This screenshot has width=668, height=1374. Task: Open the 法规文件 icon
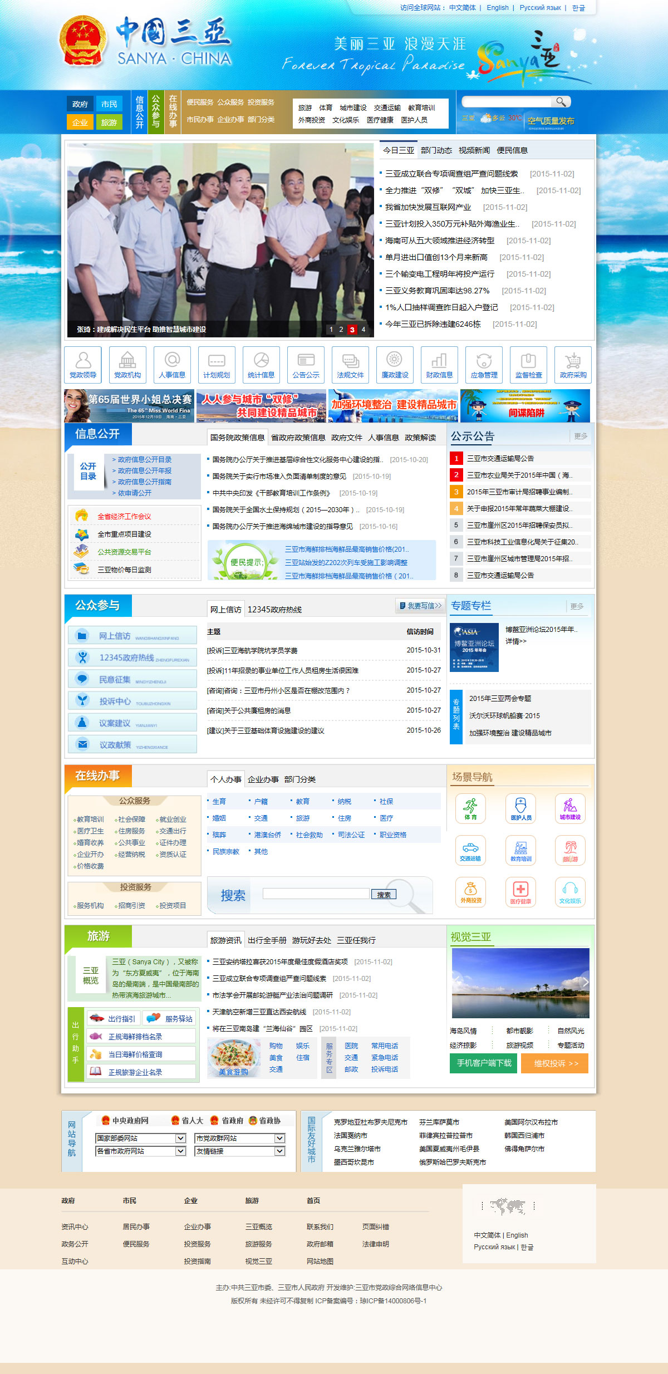click(x=350, y=365)
